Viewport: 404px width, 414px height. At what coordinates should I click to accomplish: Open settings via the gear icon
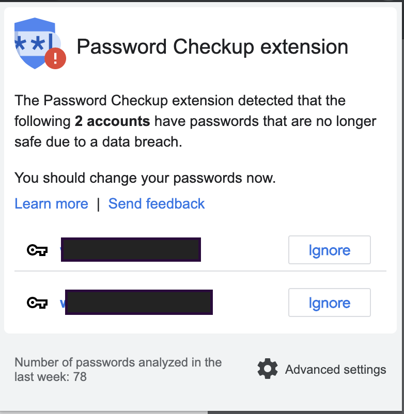[267, 370]
